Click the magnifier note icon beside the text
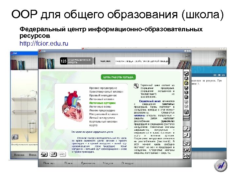This screenshot has height=176, width=235. (x=136, y=86)
